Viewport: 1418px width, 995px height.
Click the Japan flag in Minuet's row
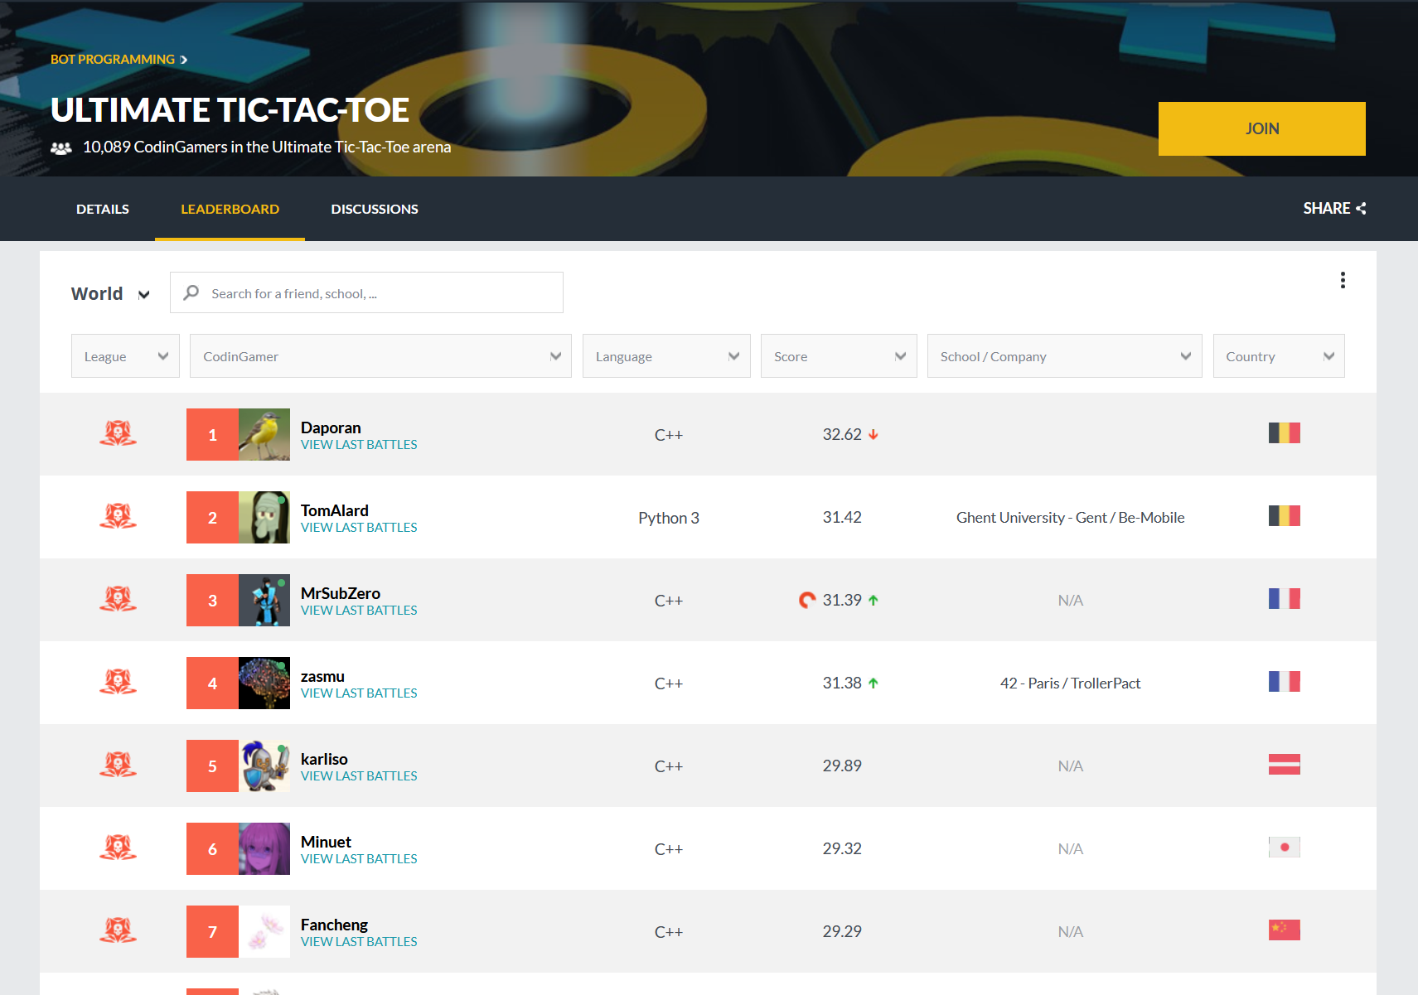point(1284,848)
